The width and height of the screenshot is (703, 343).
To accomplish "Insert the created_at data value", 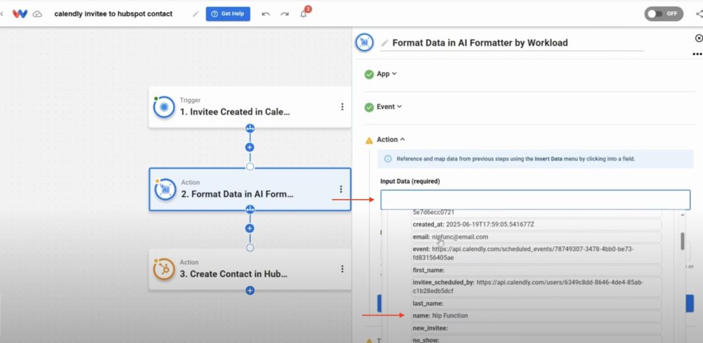I will 536,224.
